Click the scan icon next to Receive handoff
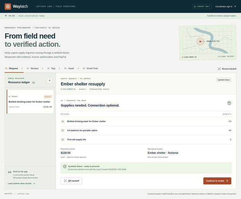The height and width of the screenshot is (199, 241). click(219, 69)
